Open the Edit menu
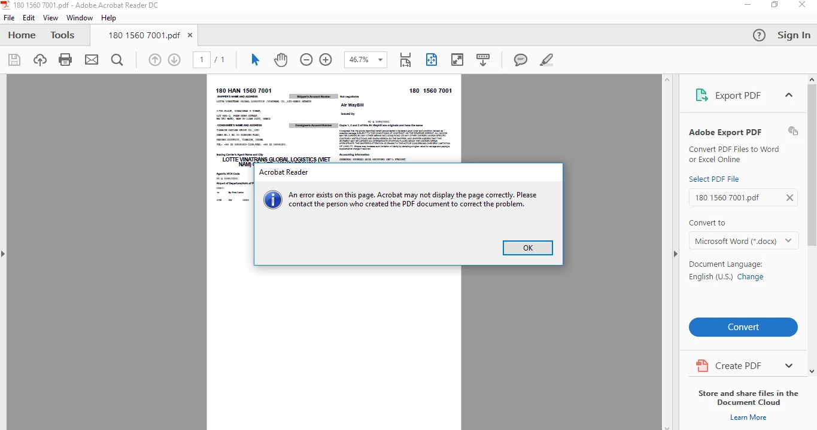This screenshot has height=430, width=817. pyautogui.click(x=29, y=18)
